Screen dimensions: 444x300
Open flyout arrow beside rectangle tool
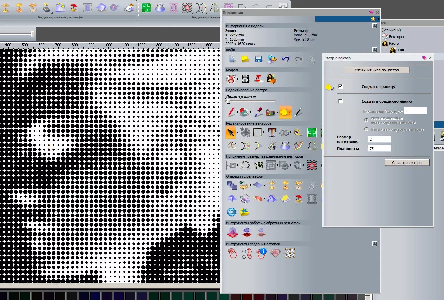[264, 133]
